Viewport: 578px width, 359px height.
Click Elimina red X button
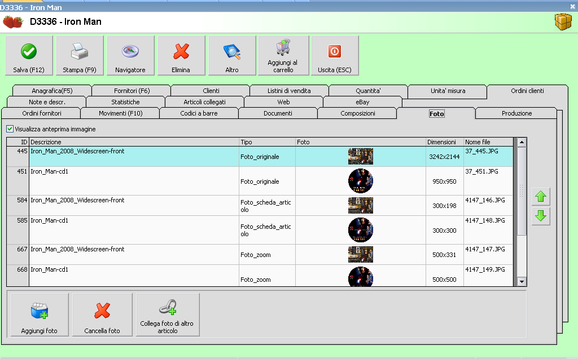click(181, 56)
